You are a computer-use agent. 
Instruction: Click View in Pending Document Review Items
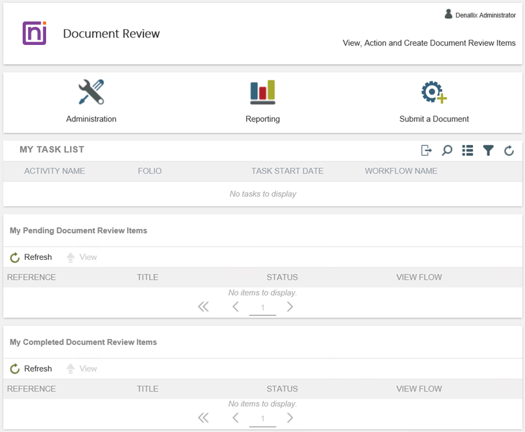[82, 257]
